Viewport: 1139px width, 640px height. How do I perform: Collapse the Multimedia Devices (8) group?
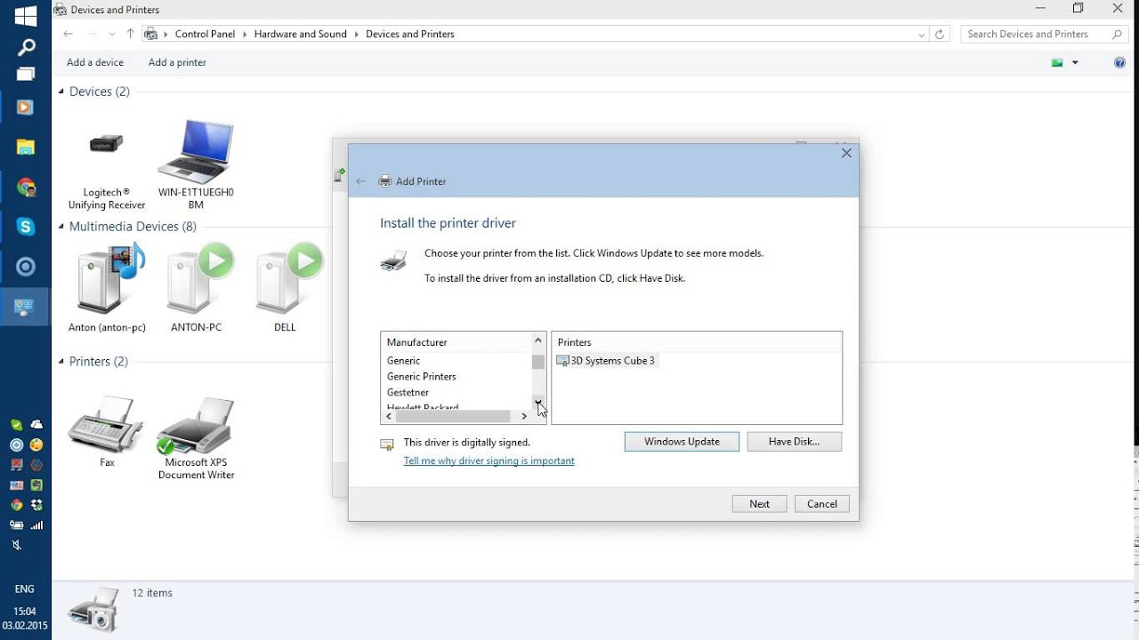point(61,227)
